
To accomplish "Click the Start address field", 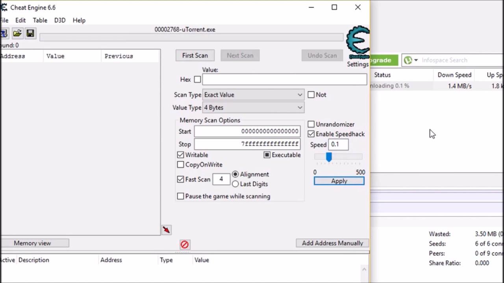I will [247, 132].
